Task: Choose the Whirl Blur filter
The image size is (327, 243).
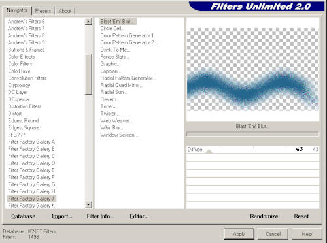Action: [112, 127]
